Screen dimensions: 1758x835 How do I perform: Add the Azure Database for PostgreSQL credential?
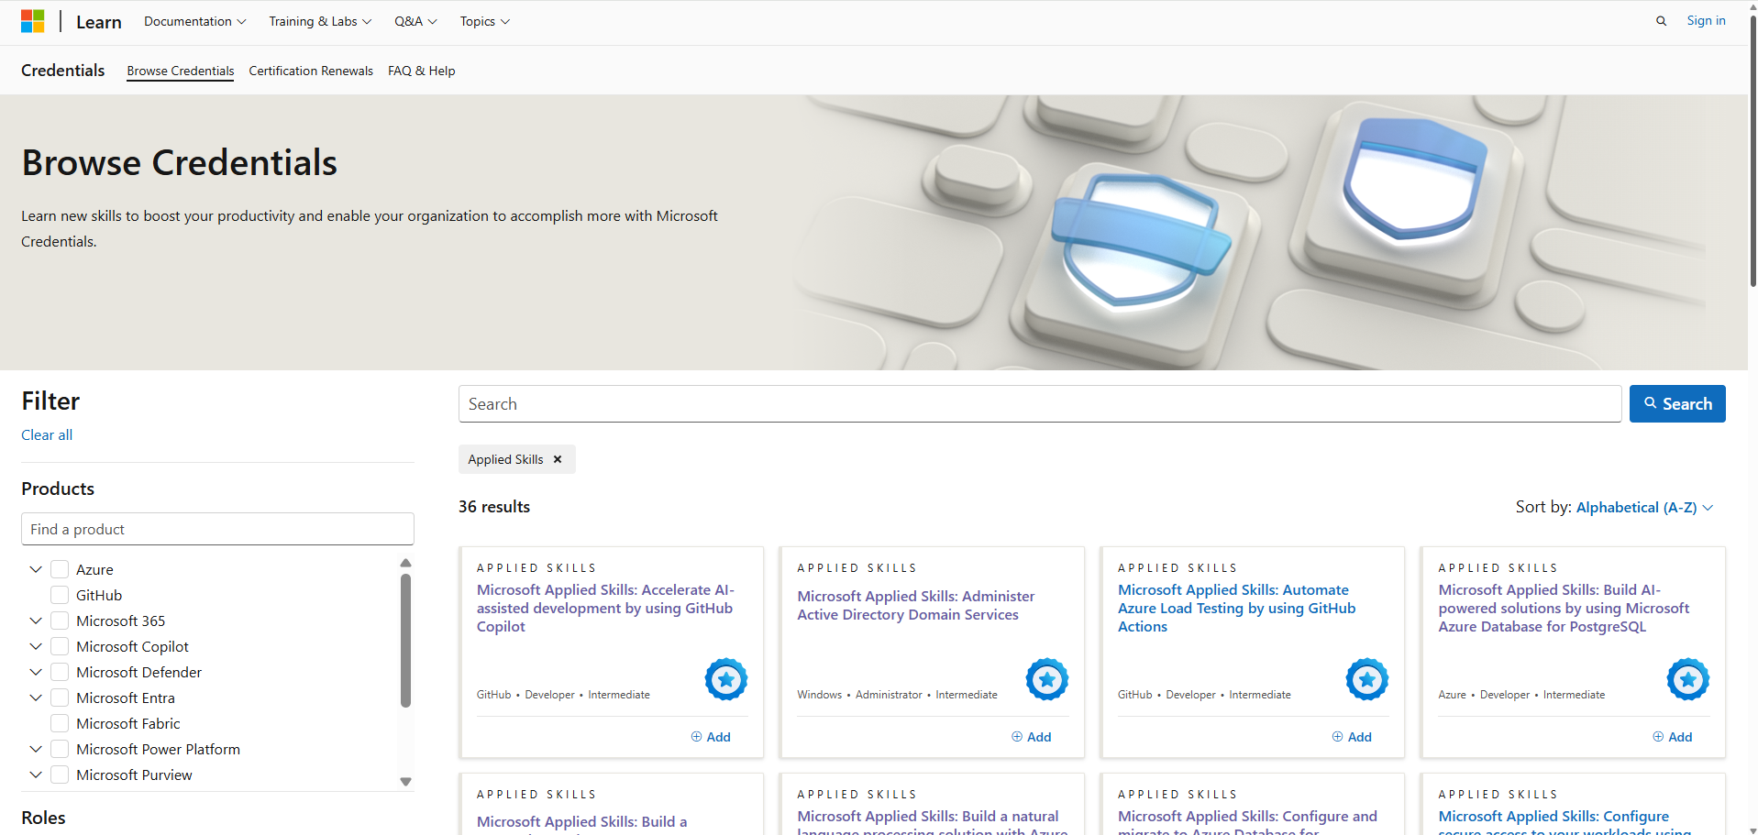(x=1673, y=737)
